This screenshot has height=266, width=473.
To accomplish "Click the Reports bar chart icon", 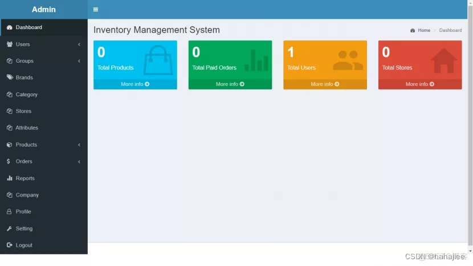I will click(10, 178).
